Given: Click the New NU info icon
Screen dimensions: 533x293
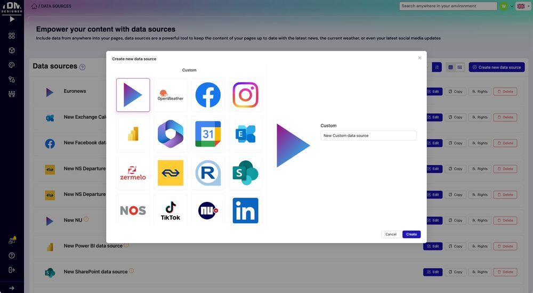Looking at the screenshot, I should 86,219.
